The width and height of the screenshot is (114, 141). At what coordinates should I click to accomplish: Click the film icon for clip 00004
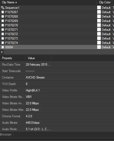(3, 47)
